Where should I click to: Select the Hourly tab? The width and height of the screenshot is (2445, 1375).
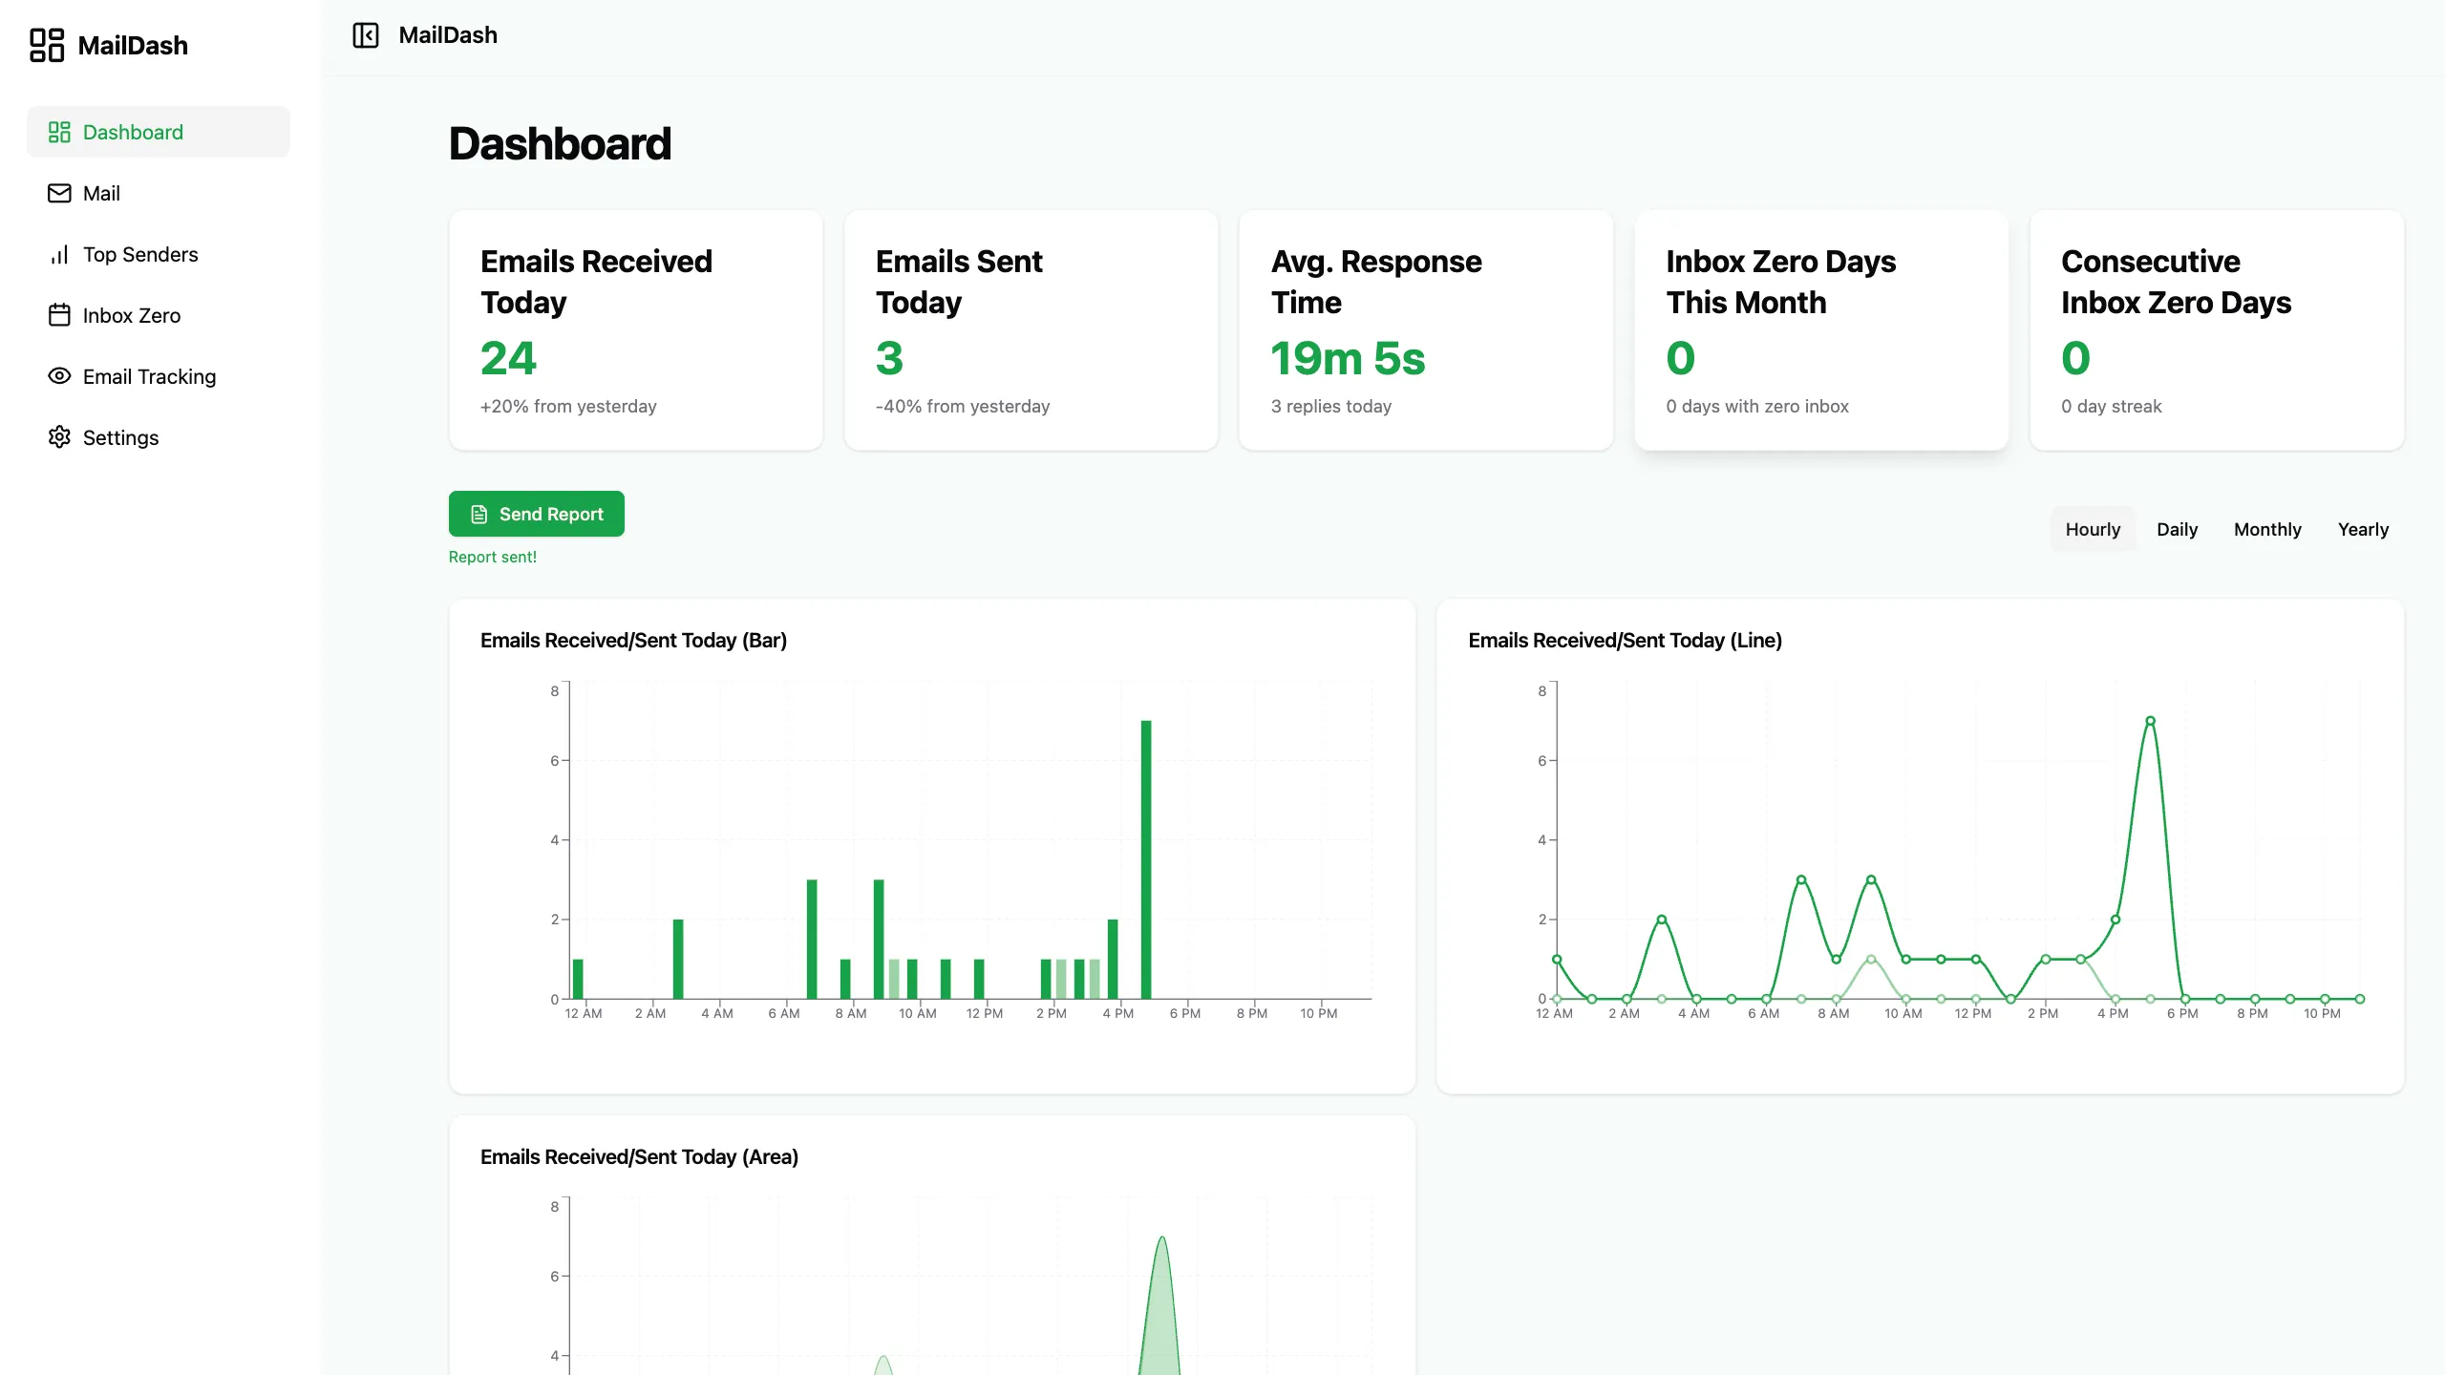[2093, 529]
